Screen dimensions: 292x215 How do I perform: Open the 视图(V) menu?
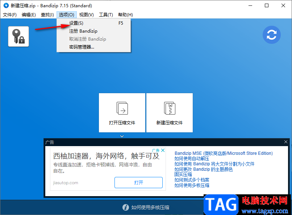tap(87, 15)
